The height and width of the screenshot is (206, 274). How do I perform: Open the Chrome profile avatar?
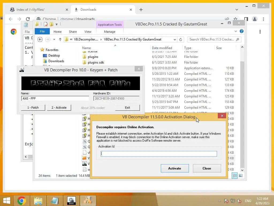click(x=255, y=19)
